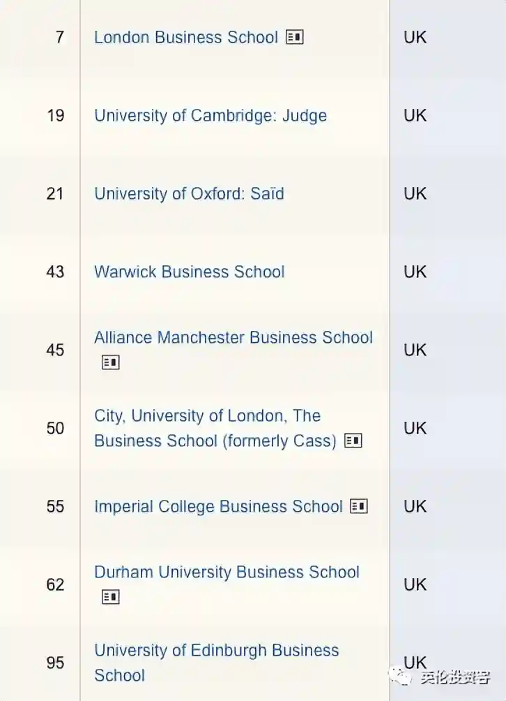506x701 pixels.
Task: Click the profile icon after '(formerly Cass)'
Action: pos(353,441)
